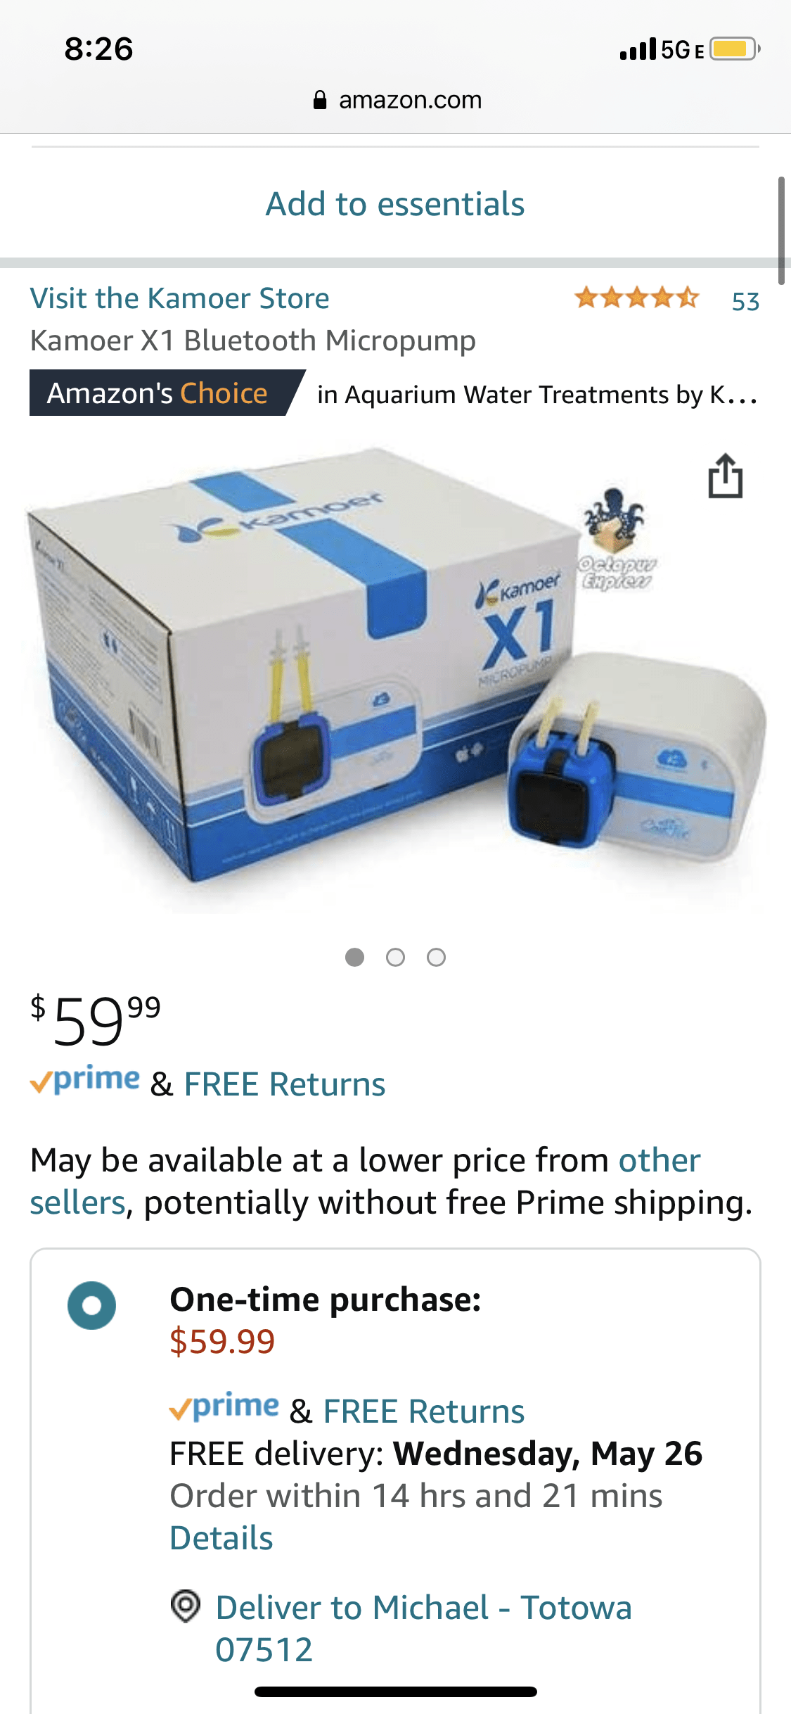This screenshot has height=1714, width=791.
Task: Tap the star rating icons
Action: (637, 298)
